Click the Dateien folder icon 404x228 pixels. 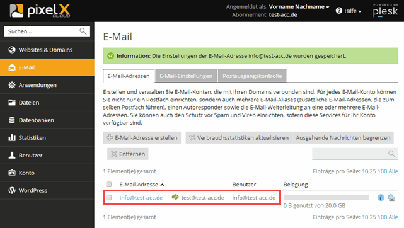[12, 103]
